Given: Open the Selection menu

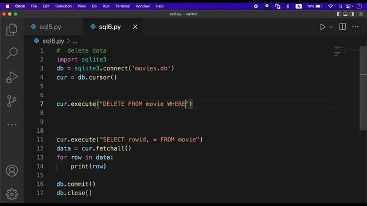Looking at the screenshot, I should coord(63,6).
